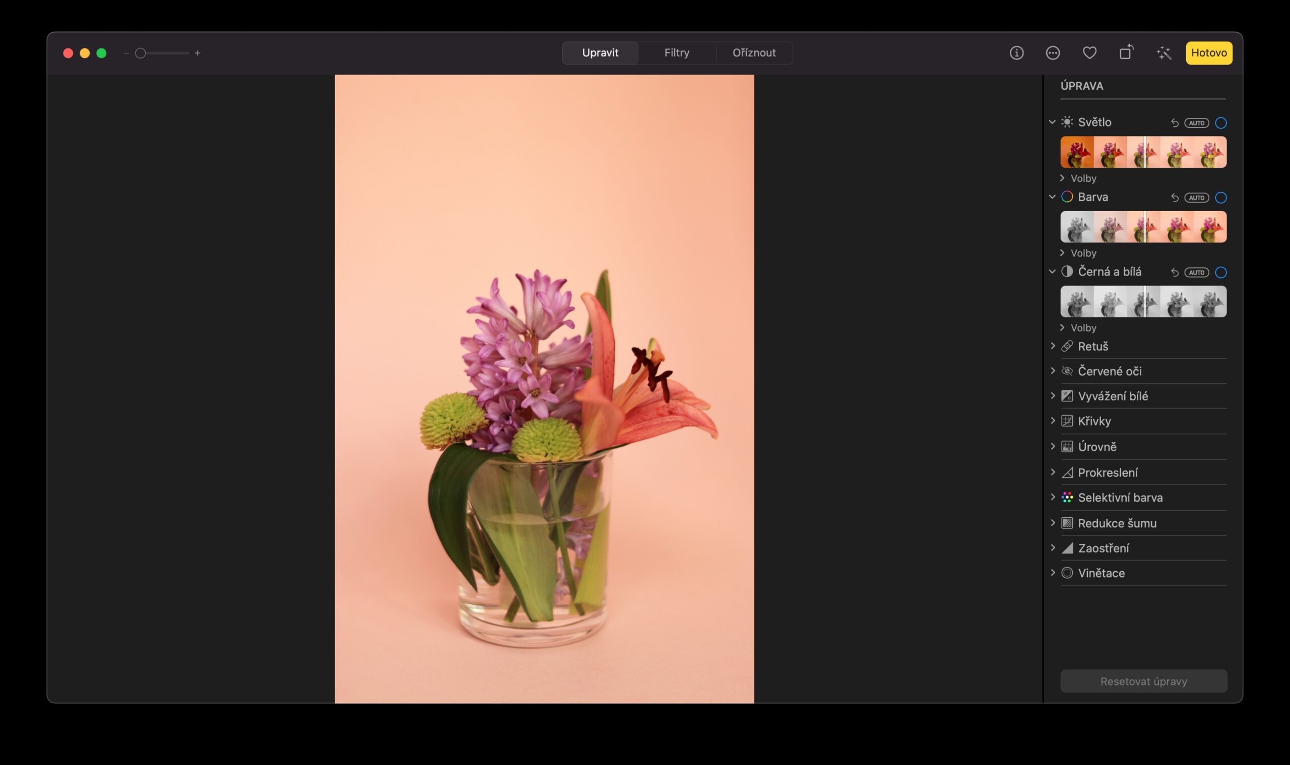Disable the Světlo adjustment blue toggle

coord(1221,123)
